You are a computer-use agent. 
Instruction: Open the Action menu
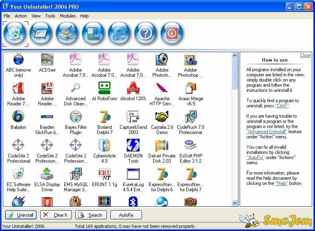point(21,16)
